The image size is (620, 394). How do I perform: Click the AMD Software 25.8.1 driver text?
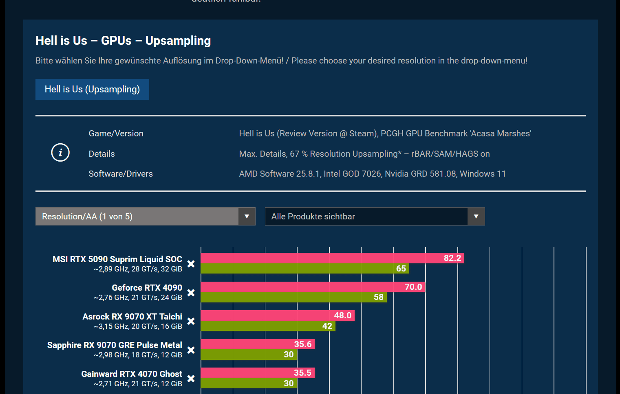click(373, 174)
